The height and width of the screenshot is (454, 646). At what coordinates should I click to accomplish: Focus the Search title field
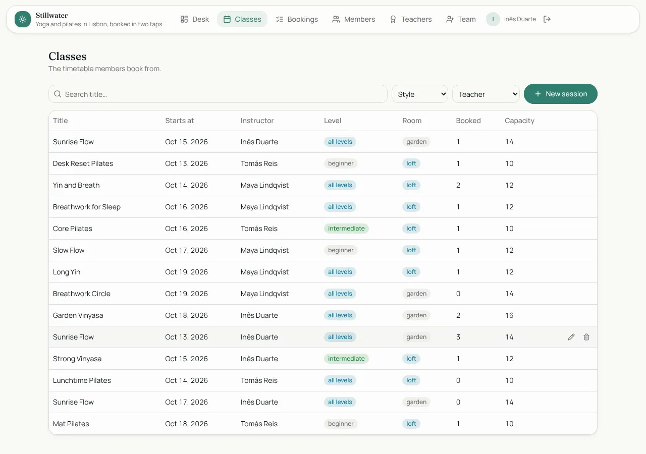click(x=218, y=94)
